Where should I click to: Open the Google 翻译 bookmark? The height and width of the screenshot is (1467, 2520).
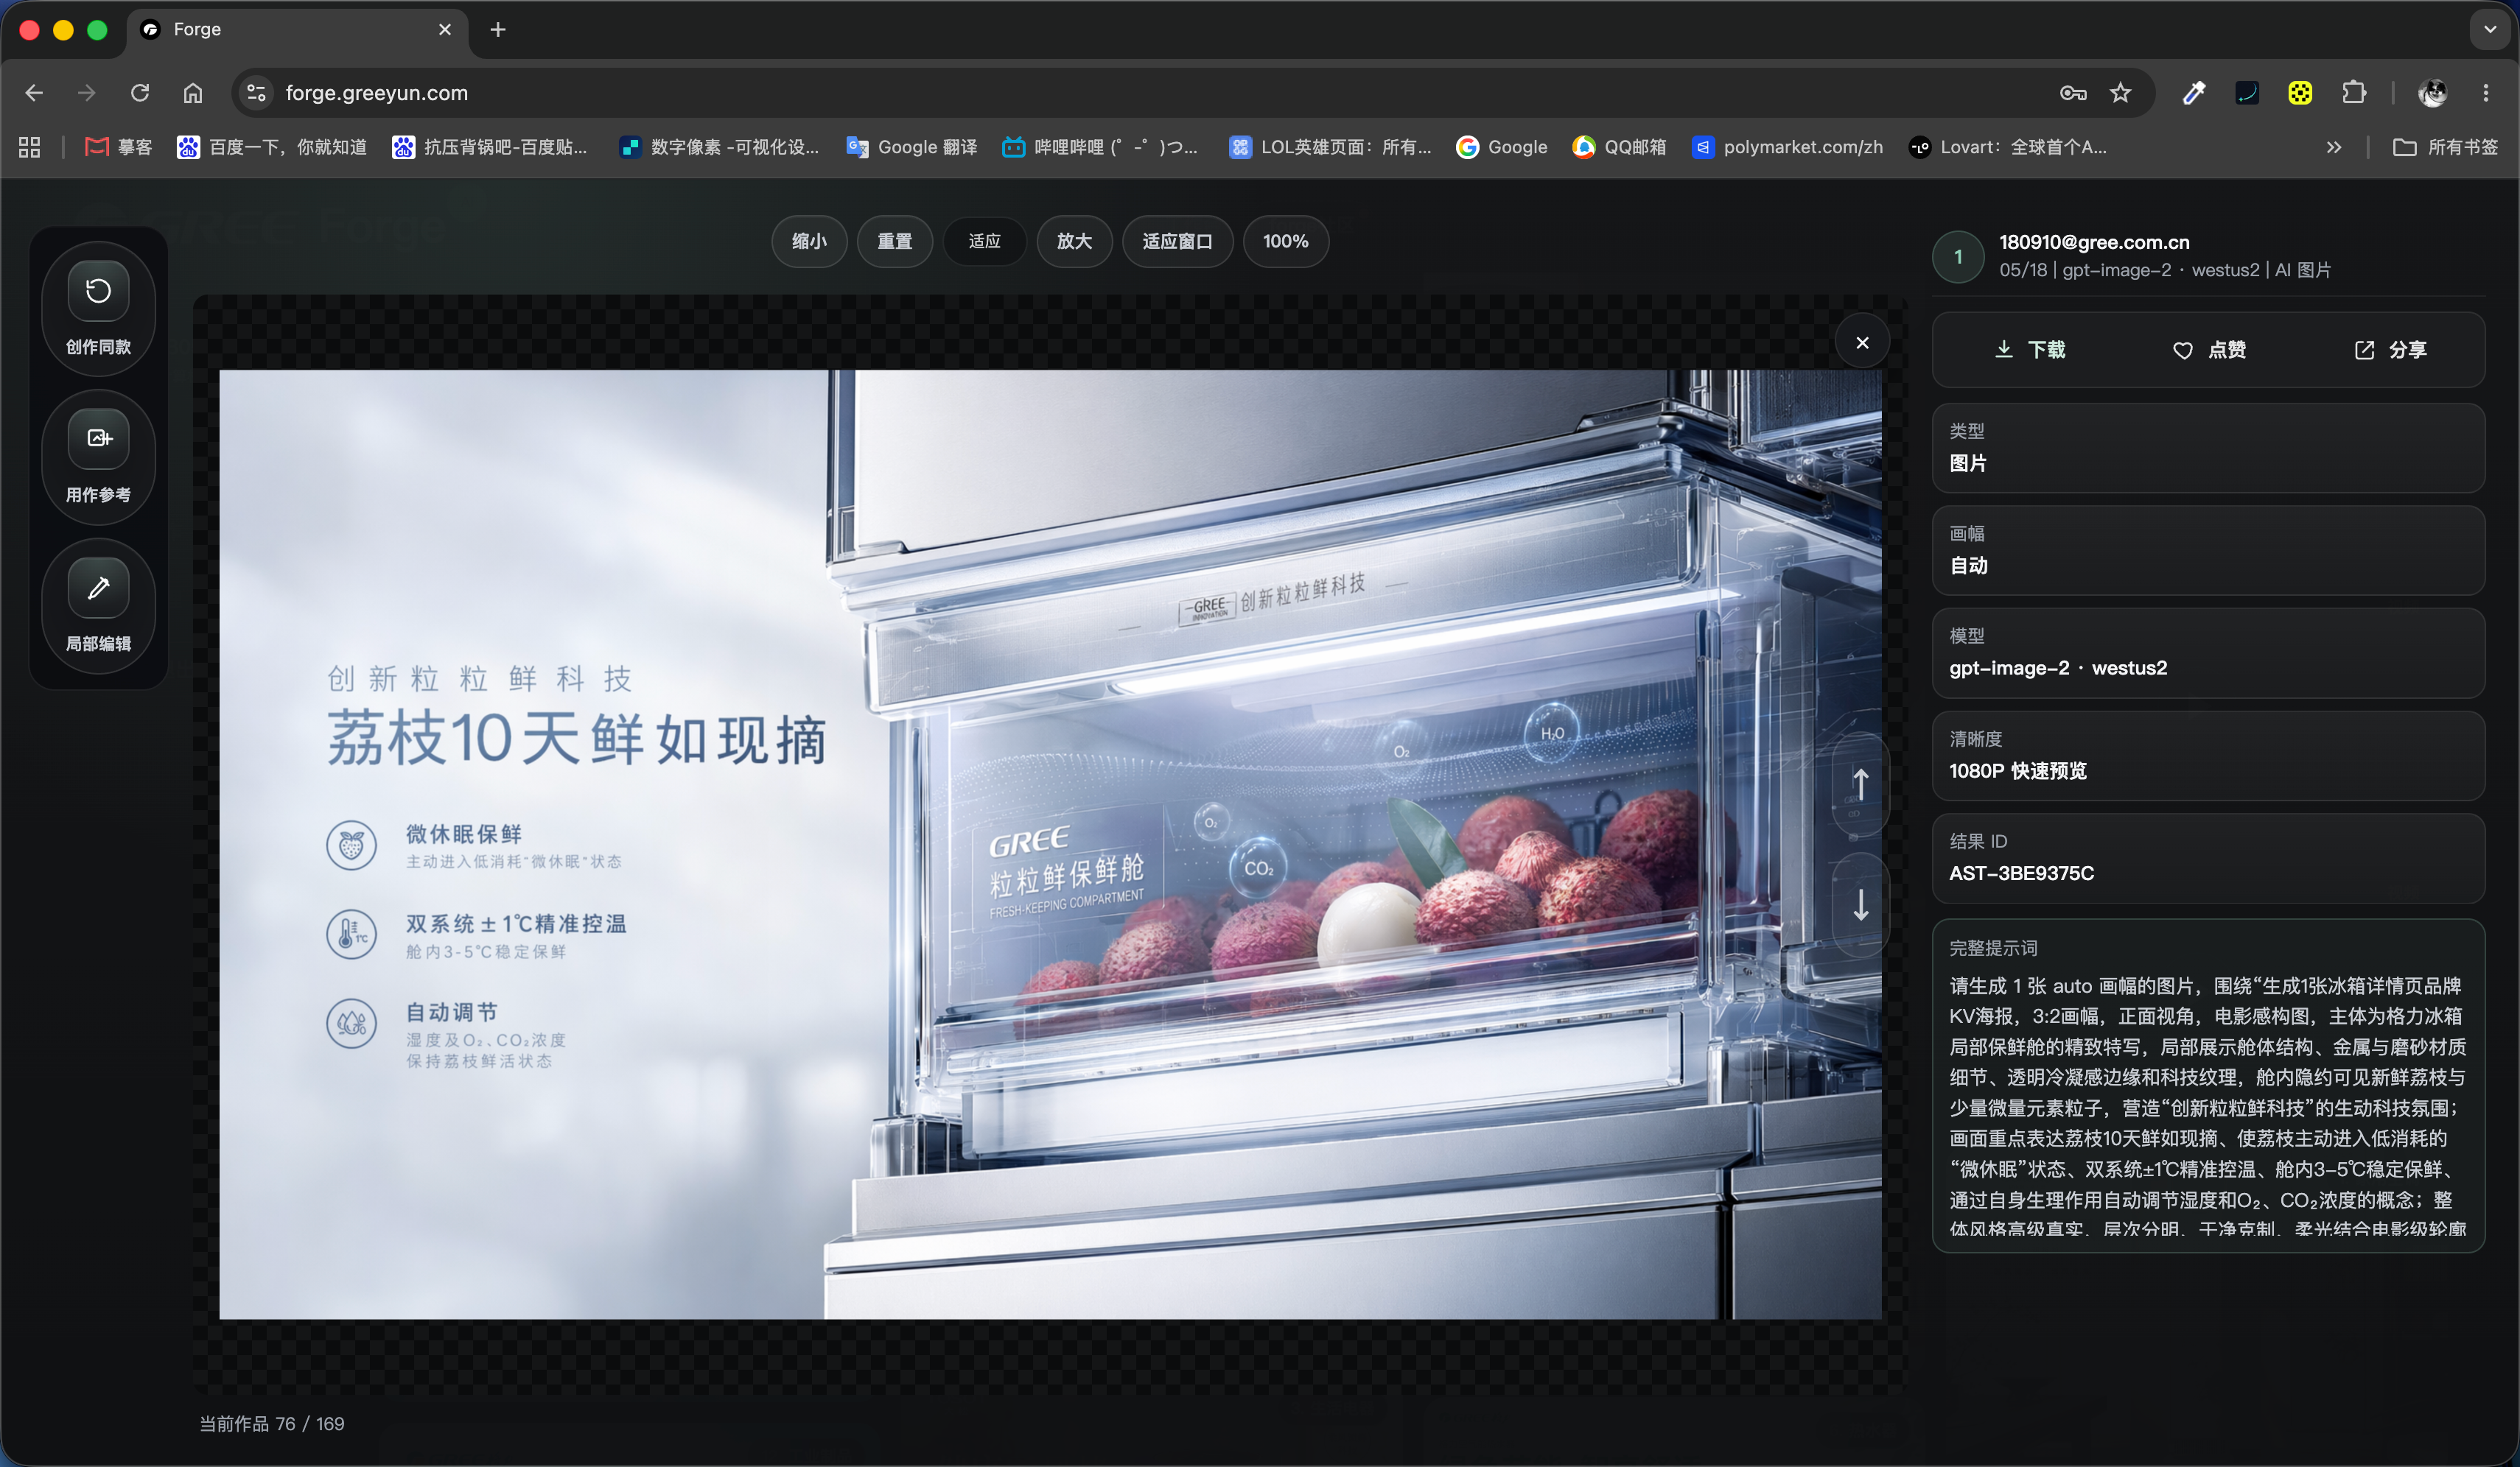tap(912, 147)
